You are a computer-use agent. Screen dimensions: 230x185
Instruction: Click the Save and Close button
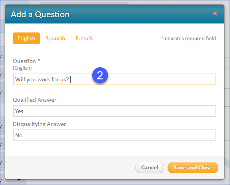click(x=193, y=167)
